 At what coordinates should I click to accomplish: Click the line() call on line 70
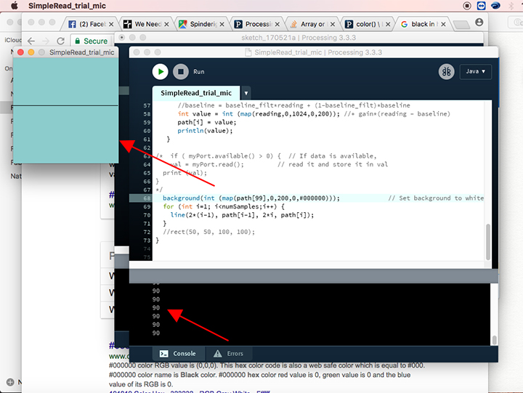tap(242, 215)
